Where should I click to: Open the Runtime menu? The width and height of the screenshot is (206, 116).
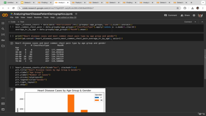pos(38,17)
